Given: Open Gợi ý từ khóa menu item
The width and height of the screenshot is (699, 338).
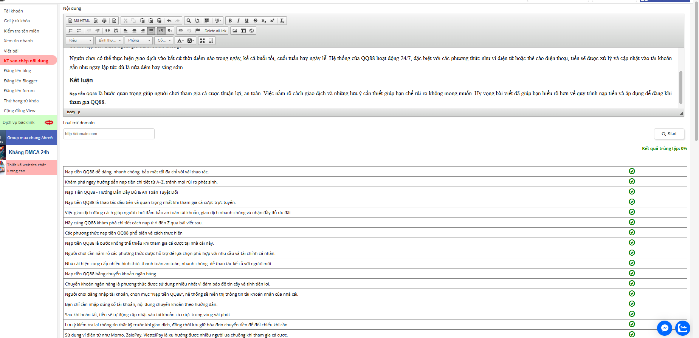Looking at the screenshot, I should (17, 21).
